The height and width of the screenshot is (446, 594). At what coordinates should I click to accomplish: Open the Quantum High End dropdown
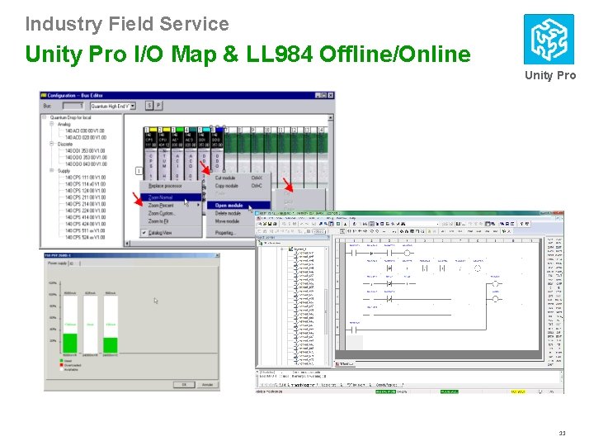coord(133,107)
